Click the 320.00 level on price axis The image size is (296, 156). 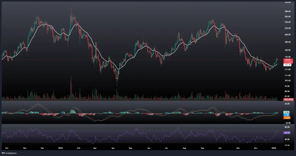coord(288,2)
